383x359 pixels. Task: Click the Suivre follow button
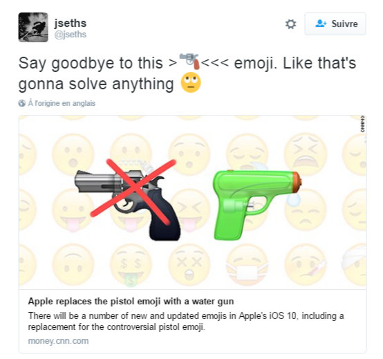335,24
